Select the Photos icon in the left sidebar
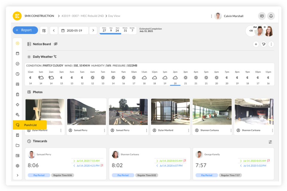This screenshot has height=191, width=287. tap(17, 84)
